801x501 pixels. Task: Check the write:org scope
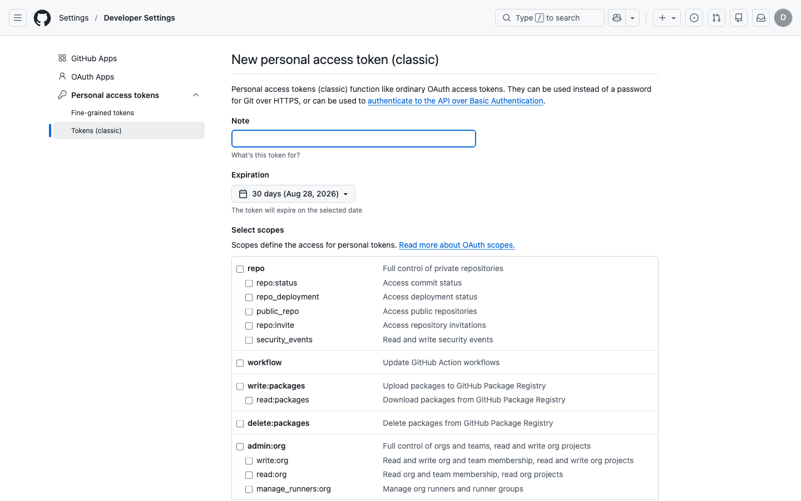249,461
